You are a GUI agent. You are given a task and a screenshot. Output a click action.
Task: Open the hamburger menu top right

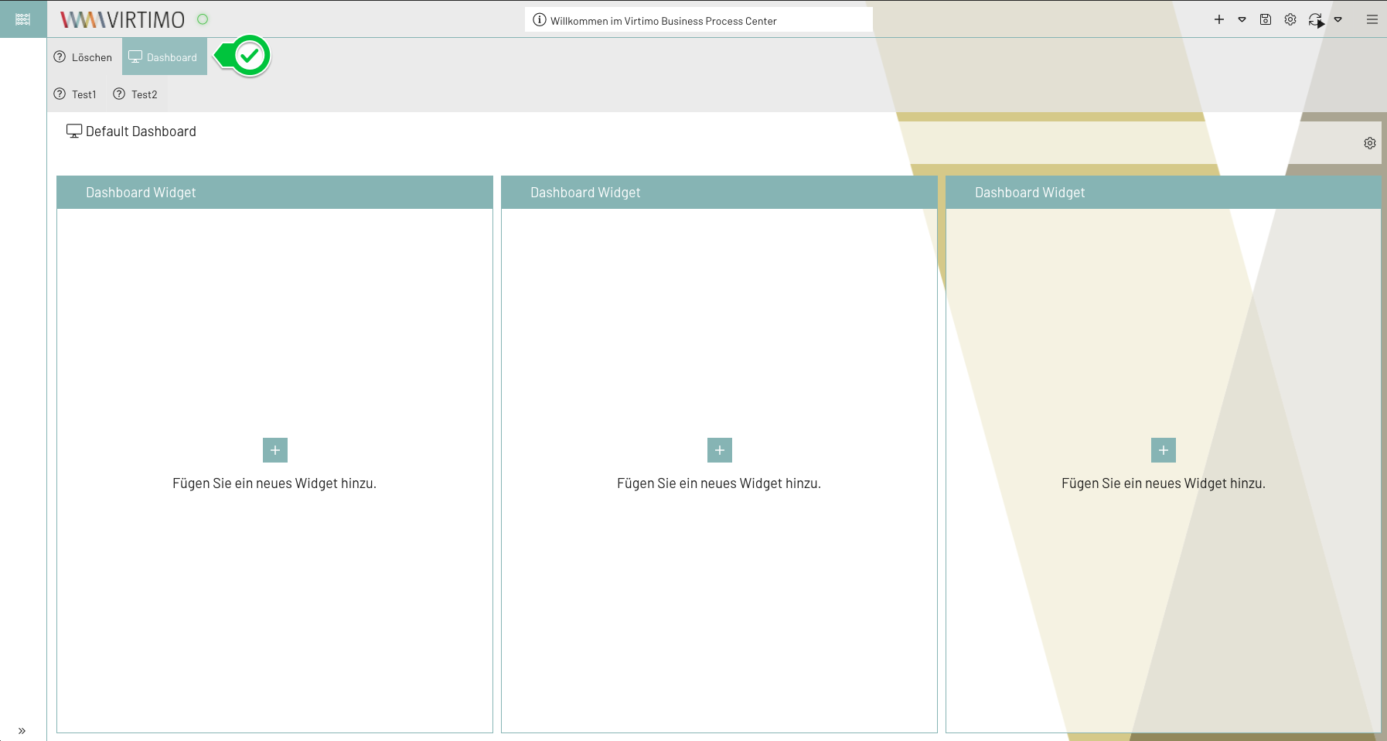tap(1373, 19)
